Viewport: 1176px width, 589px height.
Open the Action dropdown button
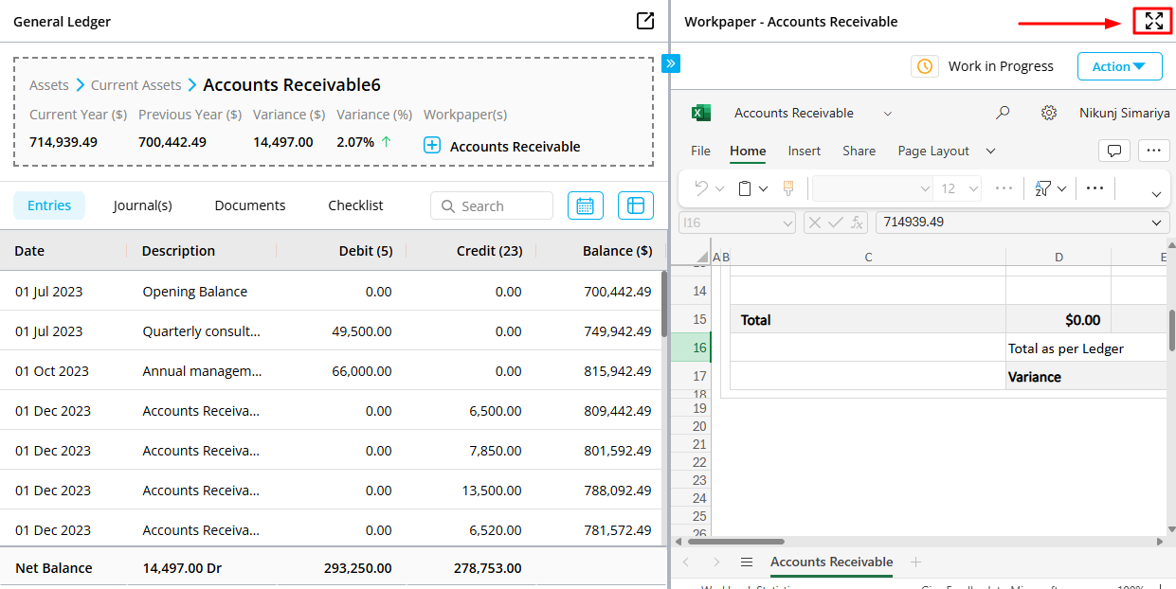pyautogui.click(x=1119, y=66)
